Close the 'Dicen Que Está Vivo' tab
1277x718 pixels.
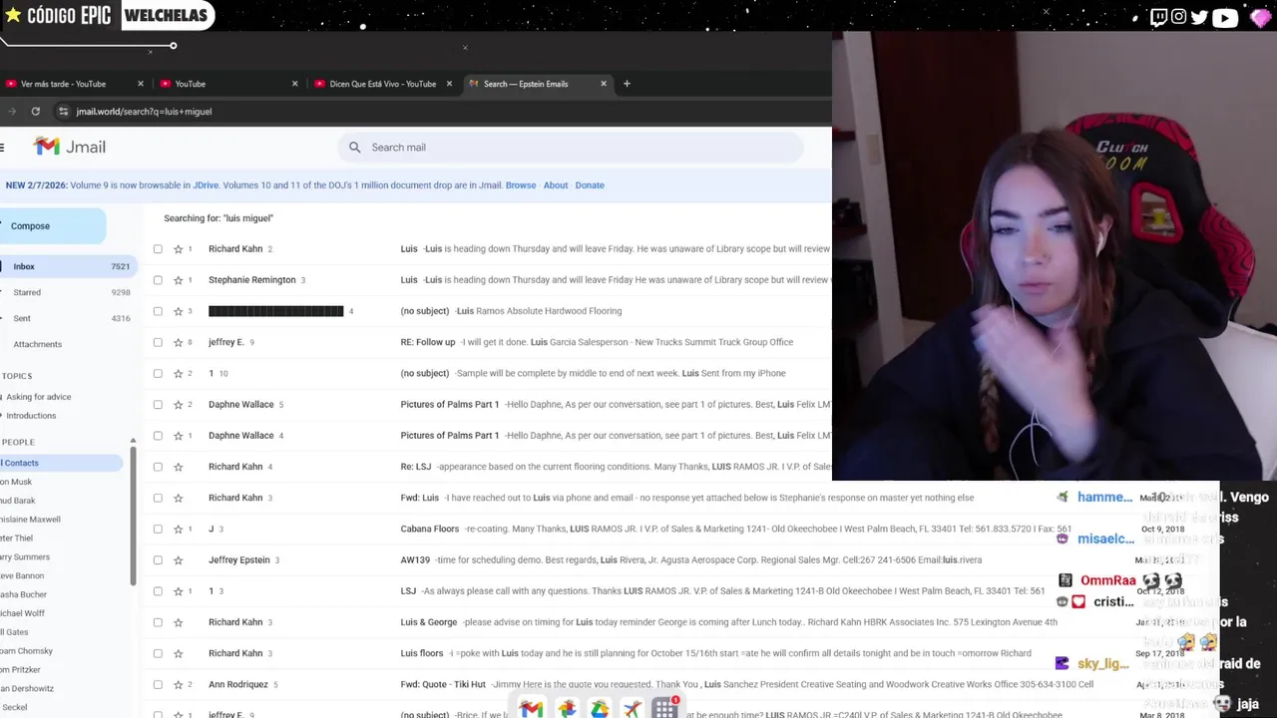[x=449, y=84]
